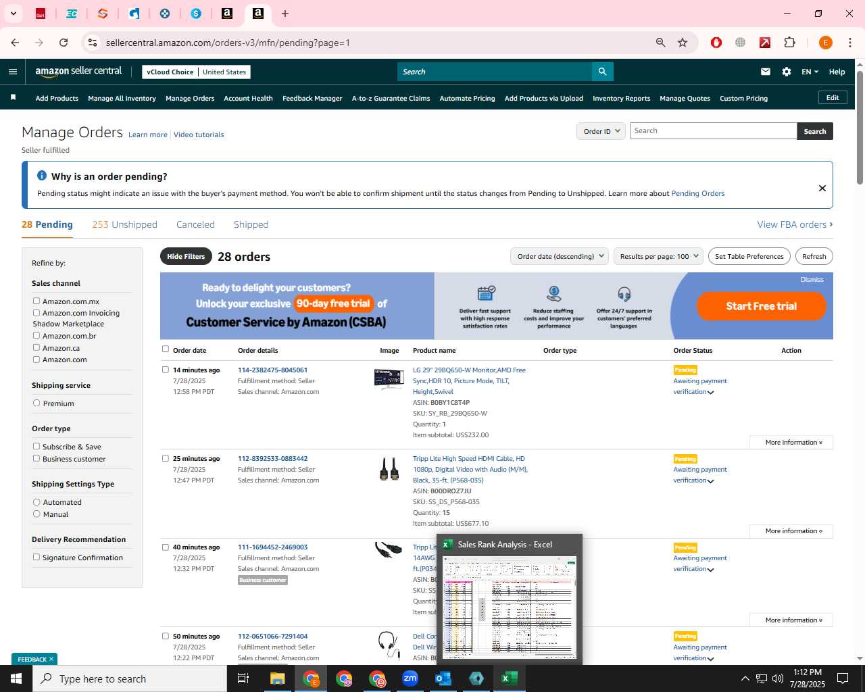
Task: Select the Premium shipping service radio
Action: click(x=36, y=403)
